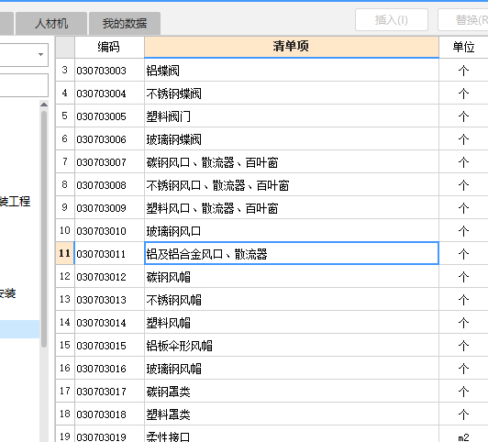Viewport: 488px width, 442px height.
Task: Select row 碳钢风帽
Action: 292,277
